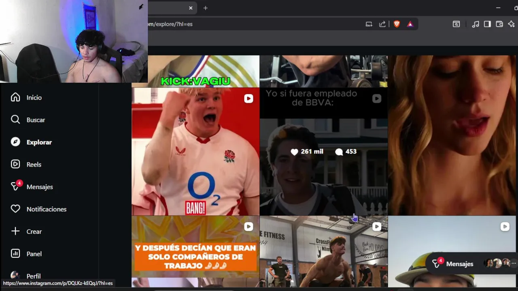This screenshot has height=291, width=518.
Task: Click the Crear label
Action: point(34,232)
